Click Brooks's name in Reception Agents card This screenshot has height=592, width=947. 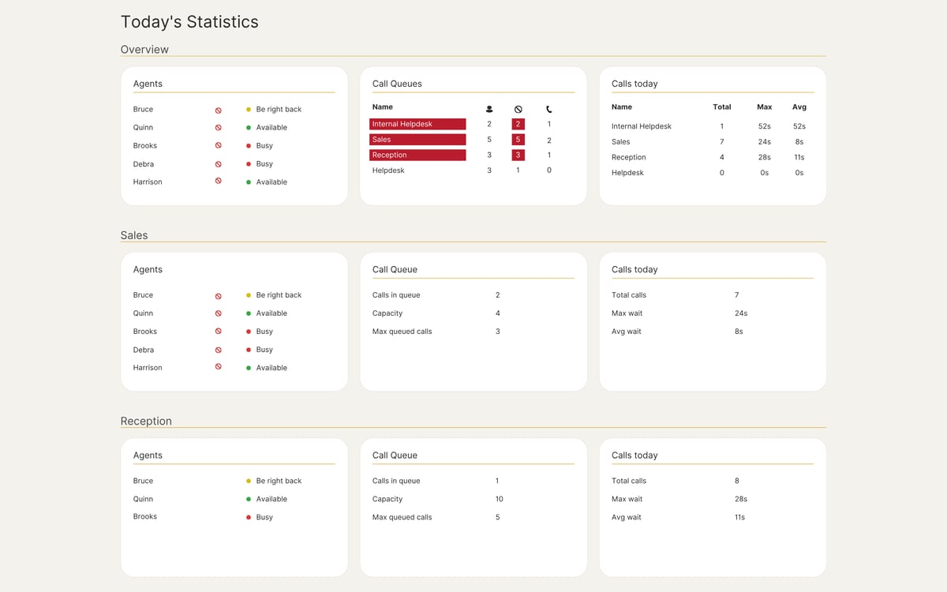point(145,517)
